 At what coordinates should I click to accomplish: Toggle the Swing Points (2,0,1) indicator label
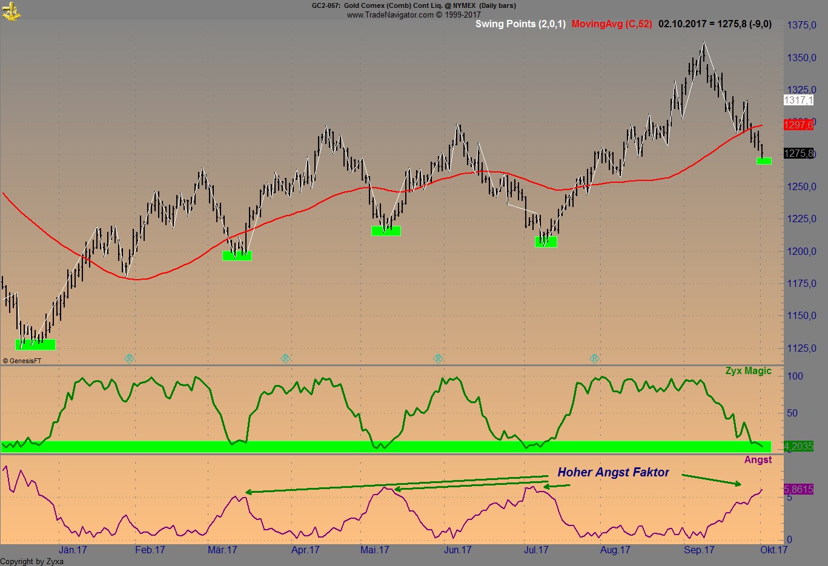pyautogui.click(x=520, y=24)
